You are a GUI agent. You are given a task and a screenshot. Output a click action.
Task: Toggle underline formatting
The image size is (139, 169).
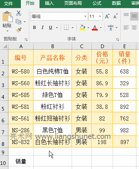(x=50, y=28)
